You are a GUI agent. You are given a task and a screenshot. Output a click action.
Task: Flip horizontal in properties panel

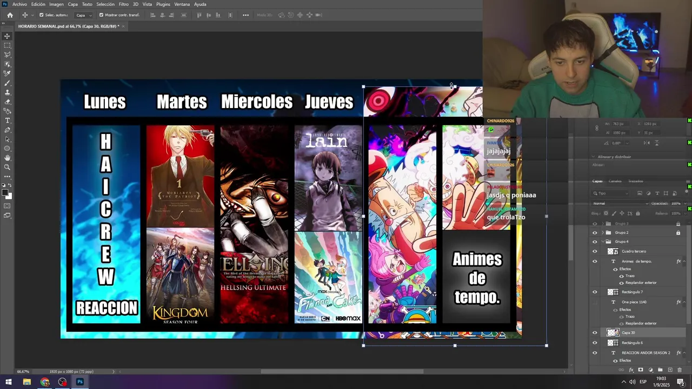(x=647, y=143)
